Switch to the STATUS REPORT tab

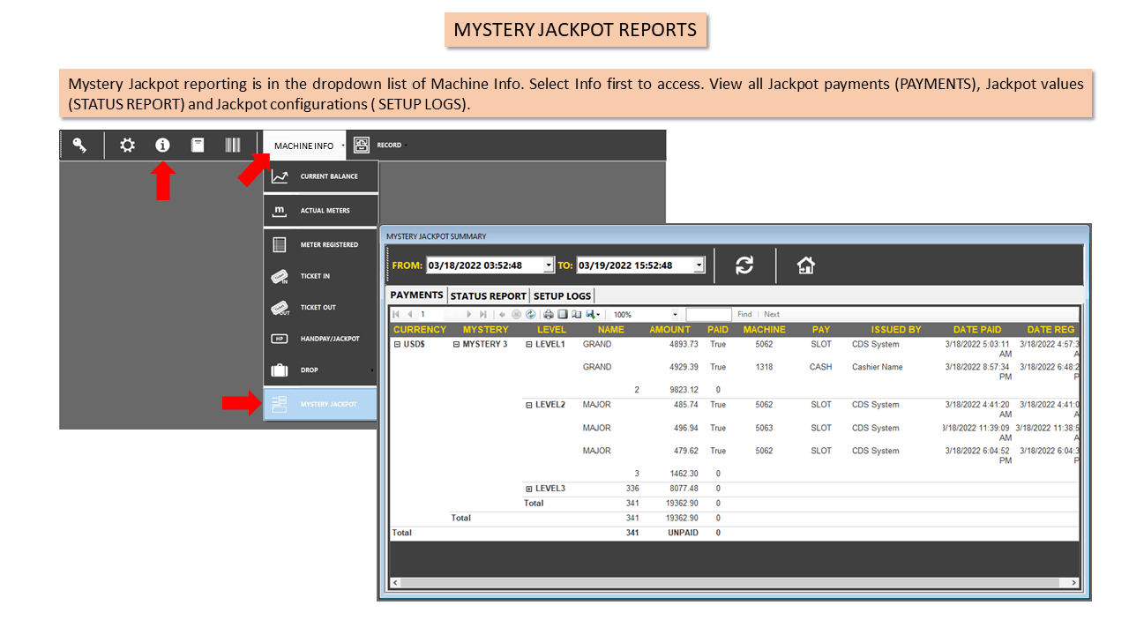tap(488, 295)
